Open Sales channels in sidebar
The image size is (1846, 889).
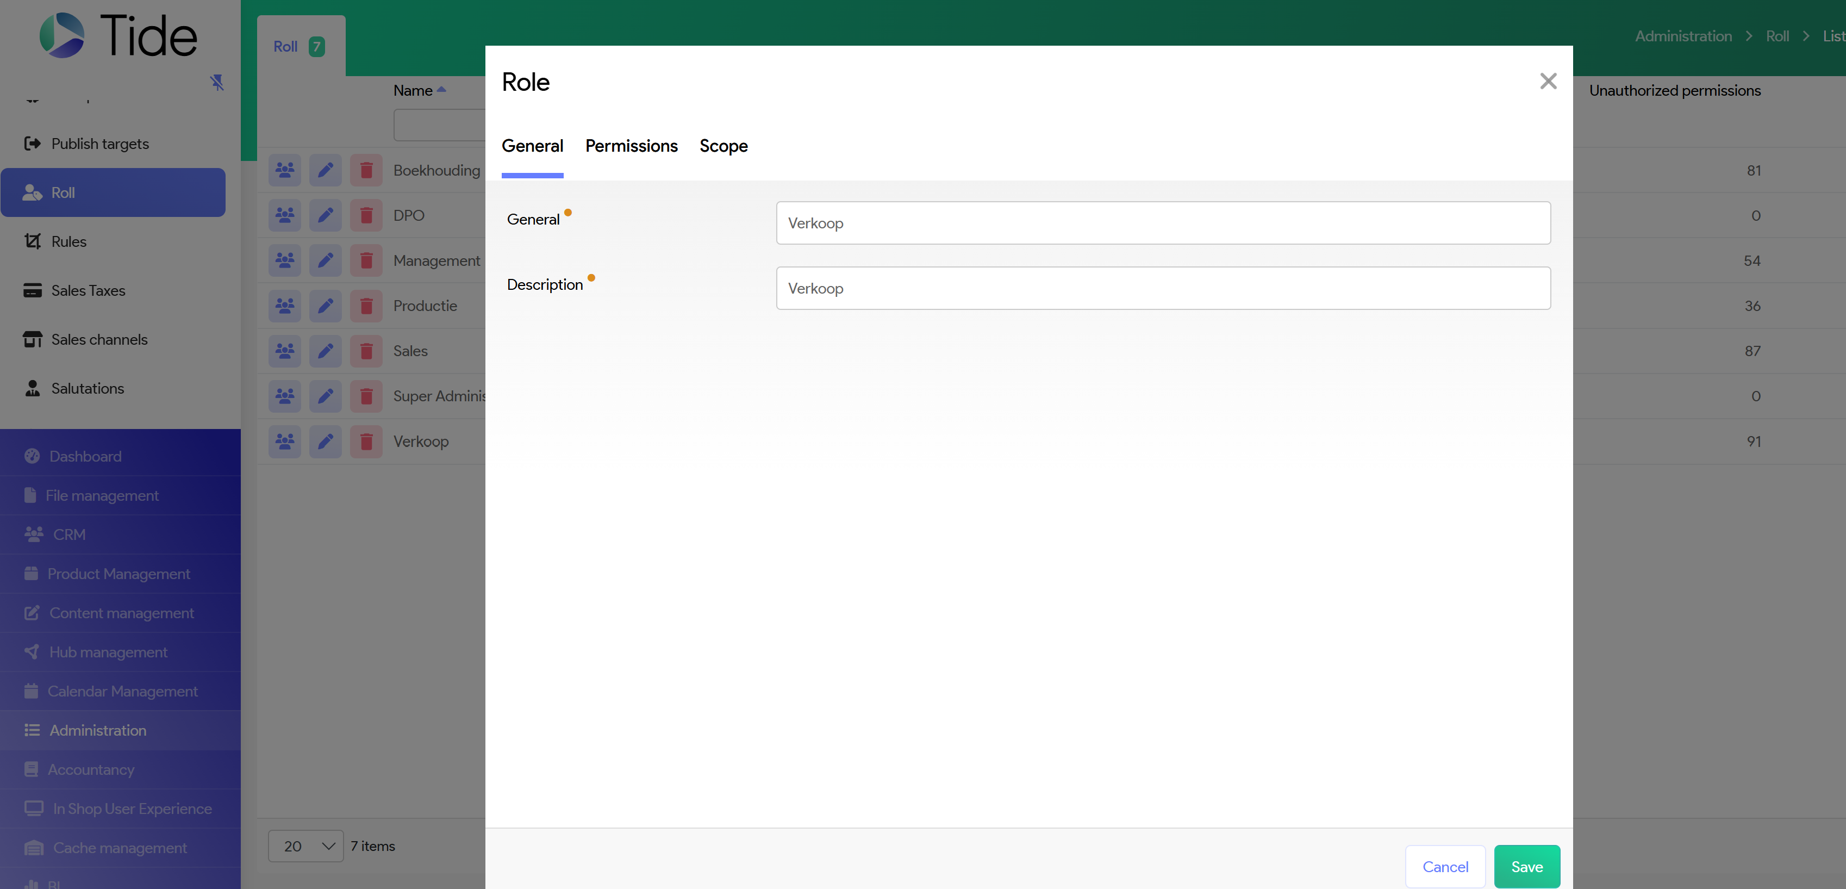[x=99, y=339]
